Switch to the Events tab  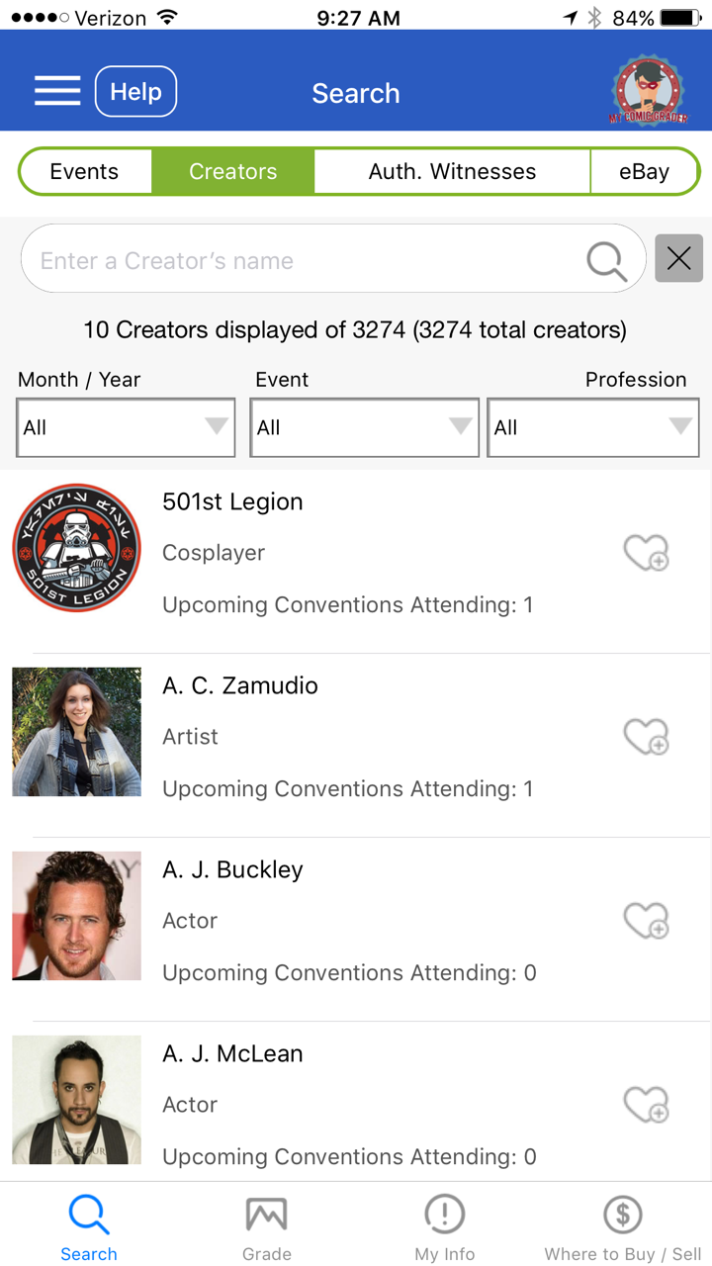[85, 171]
